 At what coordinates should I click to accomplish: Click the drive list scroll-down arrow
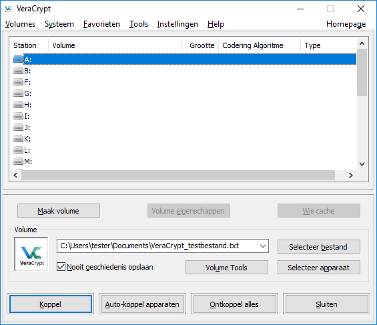point(362,164)
